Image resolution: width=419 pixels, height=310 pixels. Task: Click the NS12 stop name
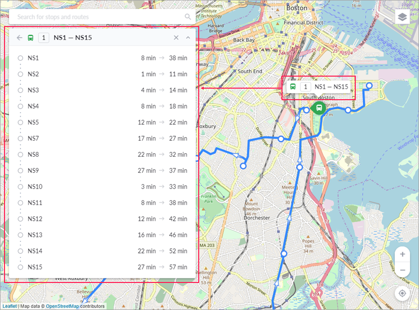[x=35, y=219]
